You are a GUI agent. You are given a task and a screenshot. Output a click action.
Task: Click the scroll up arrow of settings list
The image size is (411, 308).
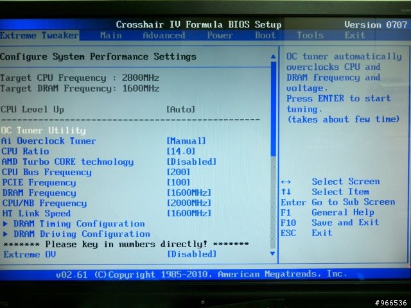pos(273,56)
